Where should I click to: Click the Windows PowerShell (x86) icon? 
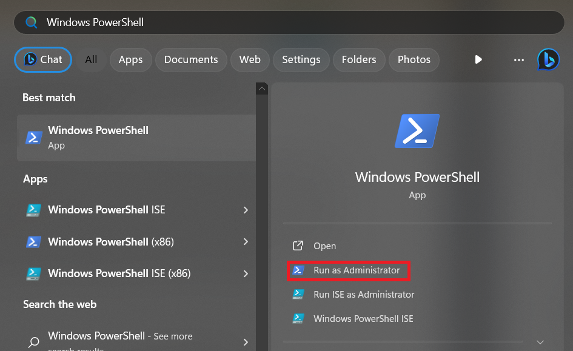[34, 242]
